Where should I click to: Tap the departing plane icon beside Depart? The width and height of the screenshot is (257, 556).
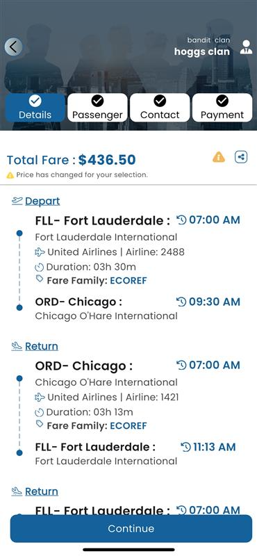coord(17,201)
